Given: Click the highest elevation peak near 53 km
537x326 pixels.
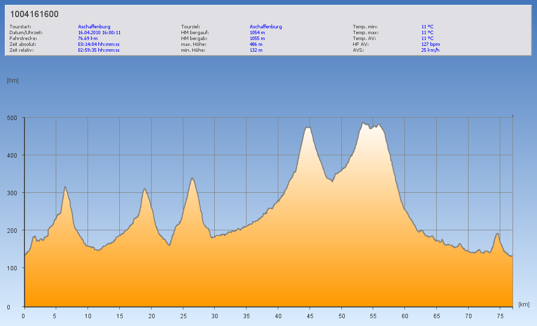Looking at the screenshot, I should [x=363, y=123].
